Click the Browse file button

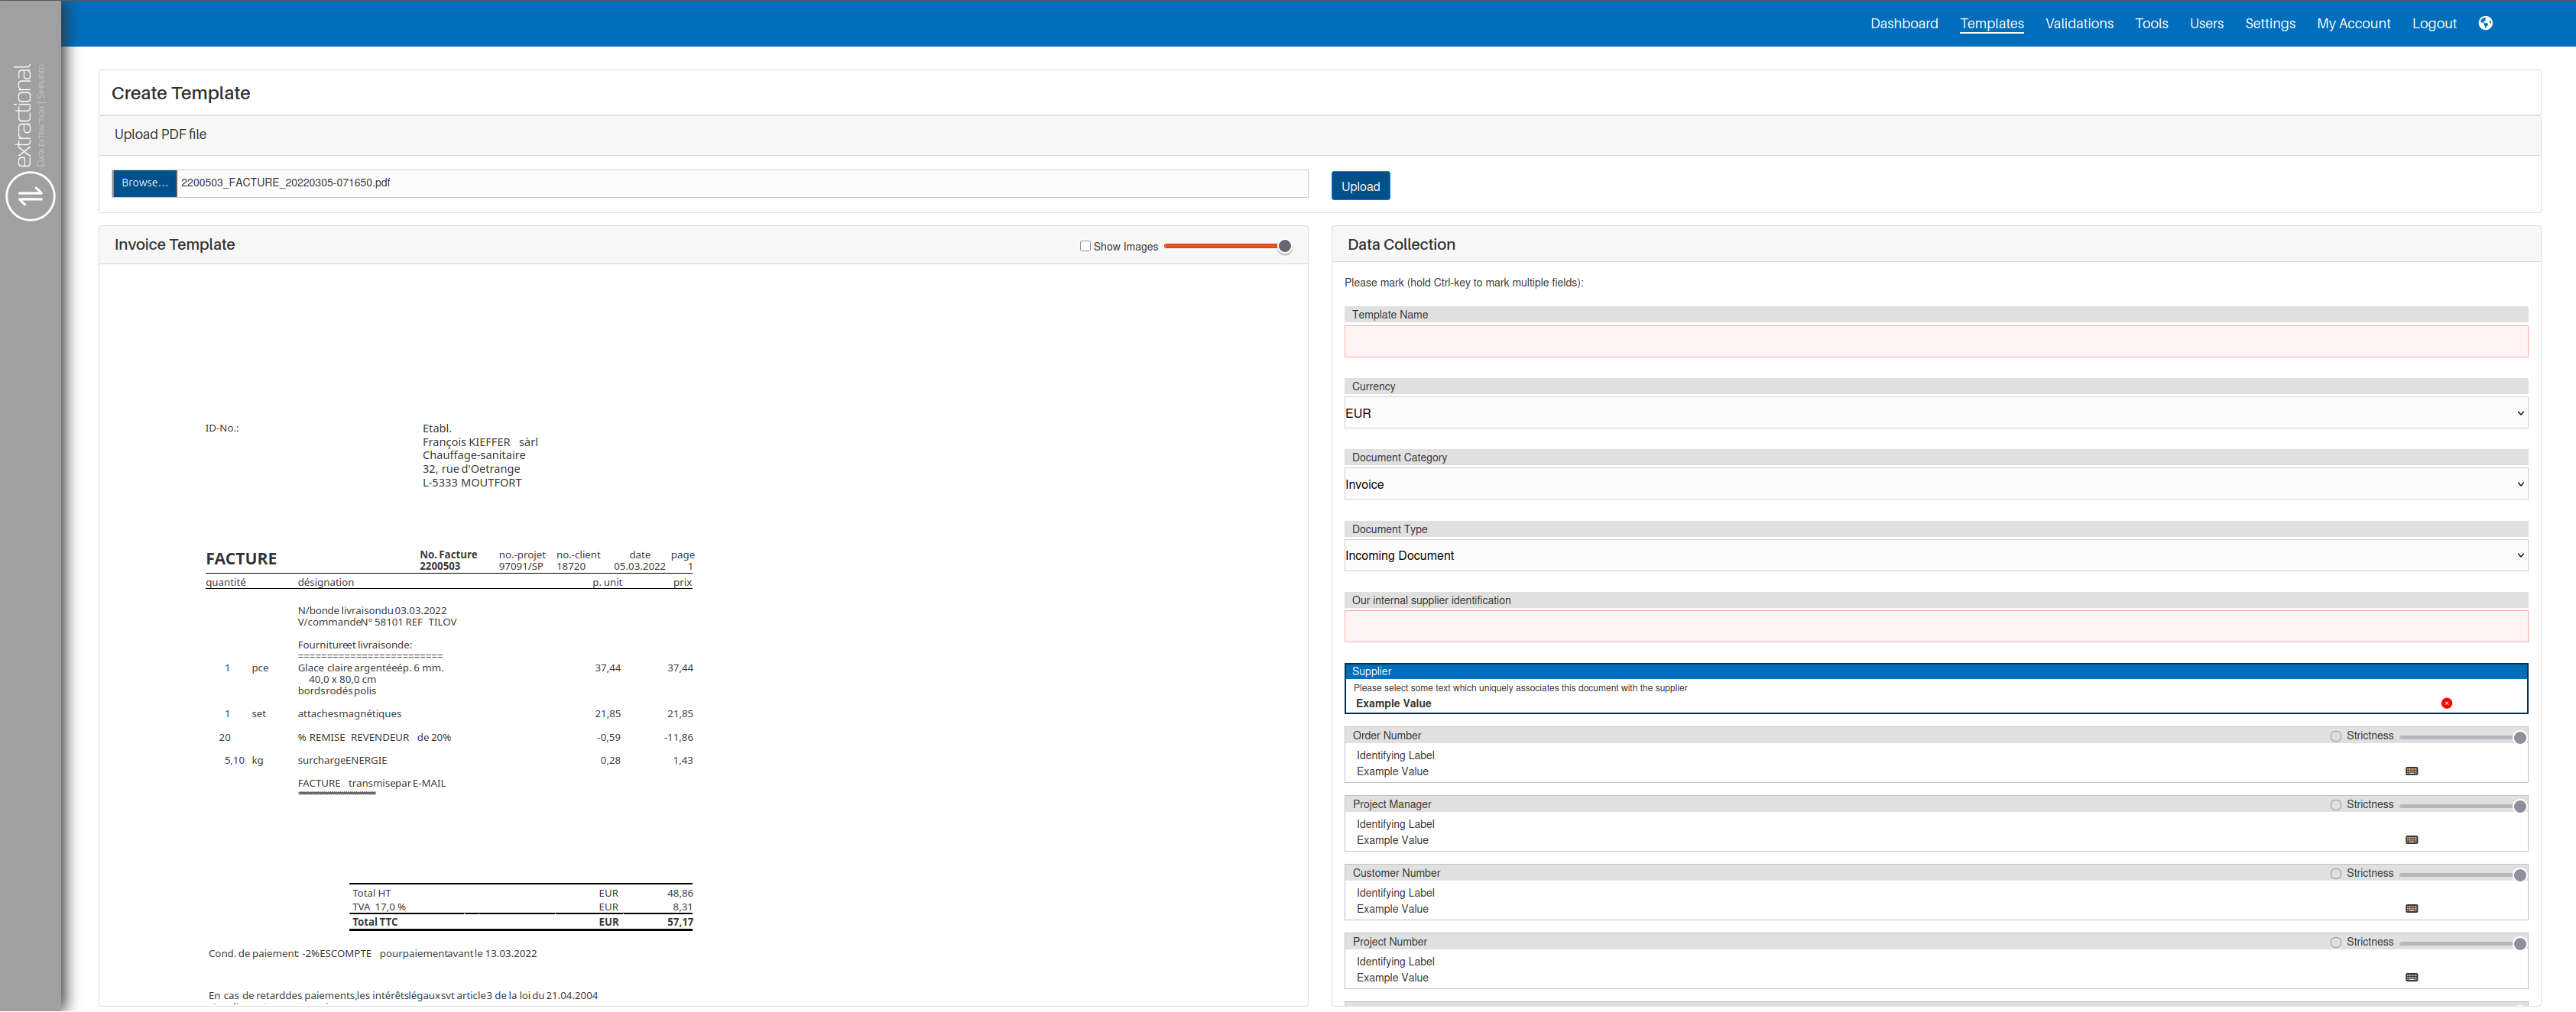tap(145, 183)
